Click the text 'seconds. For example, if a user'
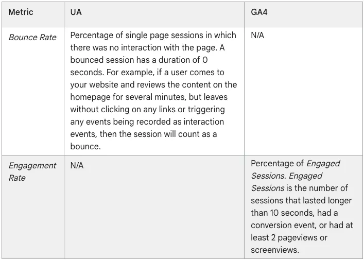 click(x=129, y=72)
